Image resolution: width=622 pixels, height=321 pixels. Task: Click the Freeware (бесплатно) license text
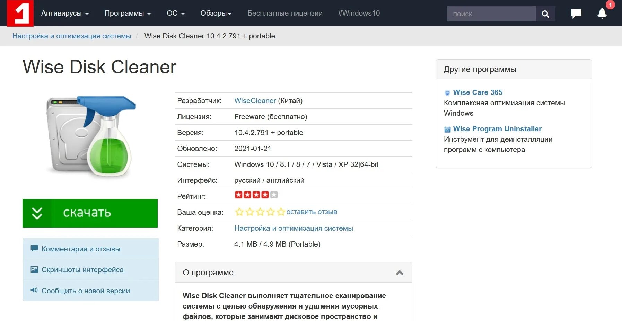point(271,117)
